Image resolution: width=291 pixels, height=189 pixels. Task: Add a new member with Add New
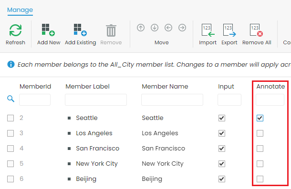[x=48, y=30]
